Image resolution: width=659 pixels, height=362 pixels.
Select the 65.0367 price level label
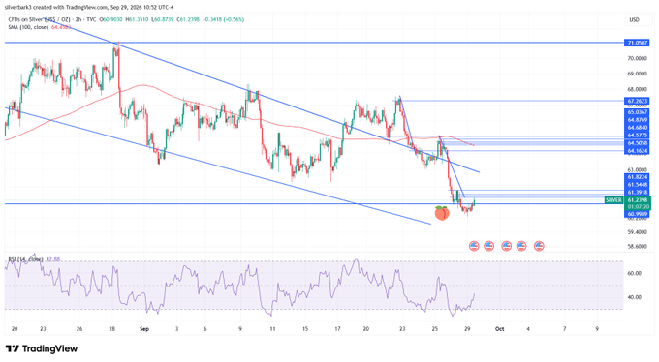[637, 112]
